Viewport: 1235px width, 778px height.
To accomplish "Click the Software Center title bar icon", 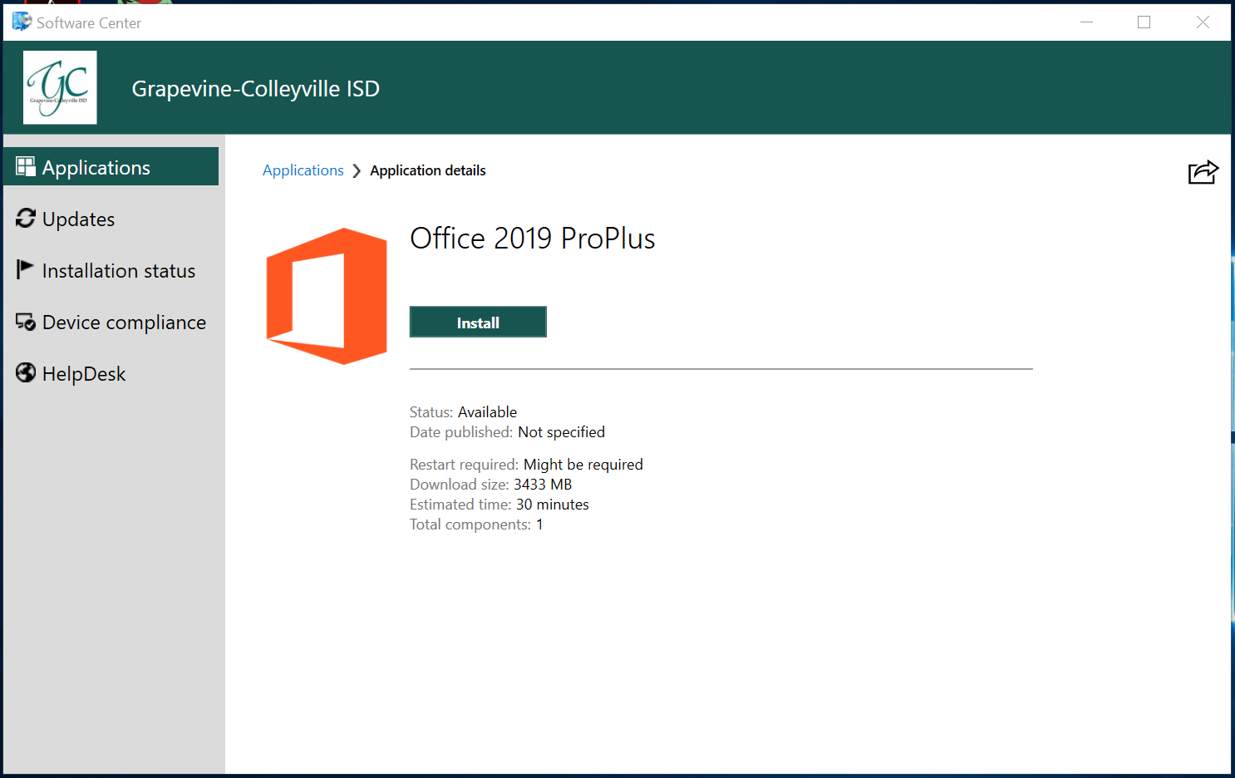I will click(21, 22).
